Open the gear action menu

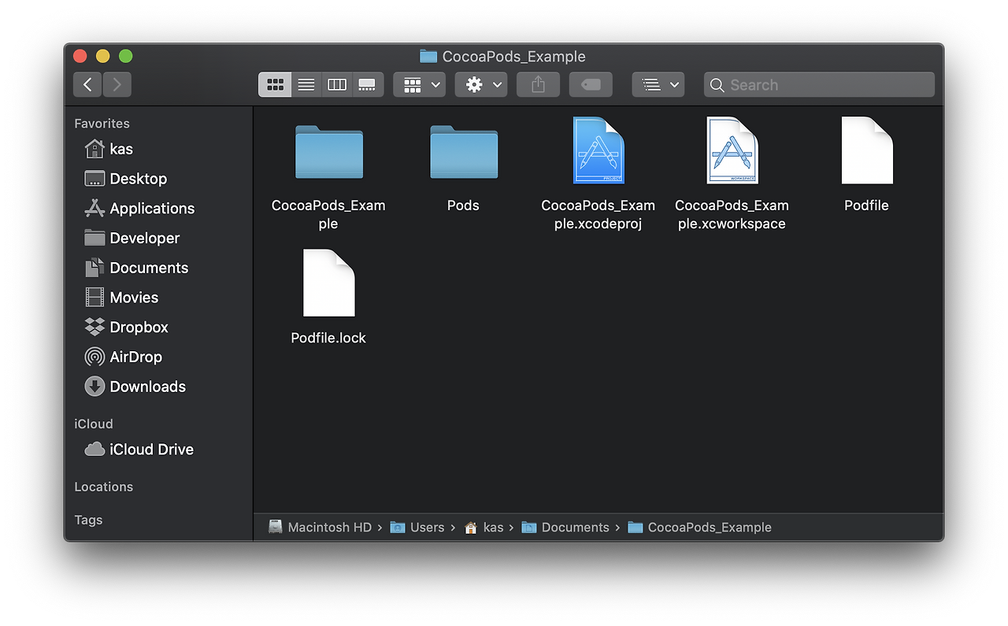[481, 84]
